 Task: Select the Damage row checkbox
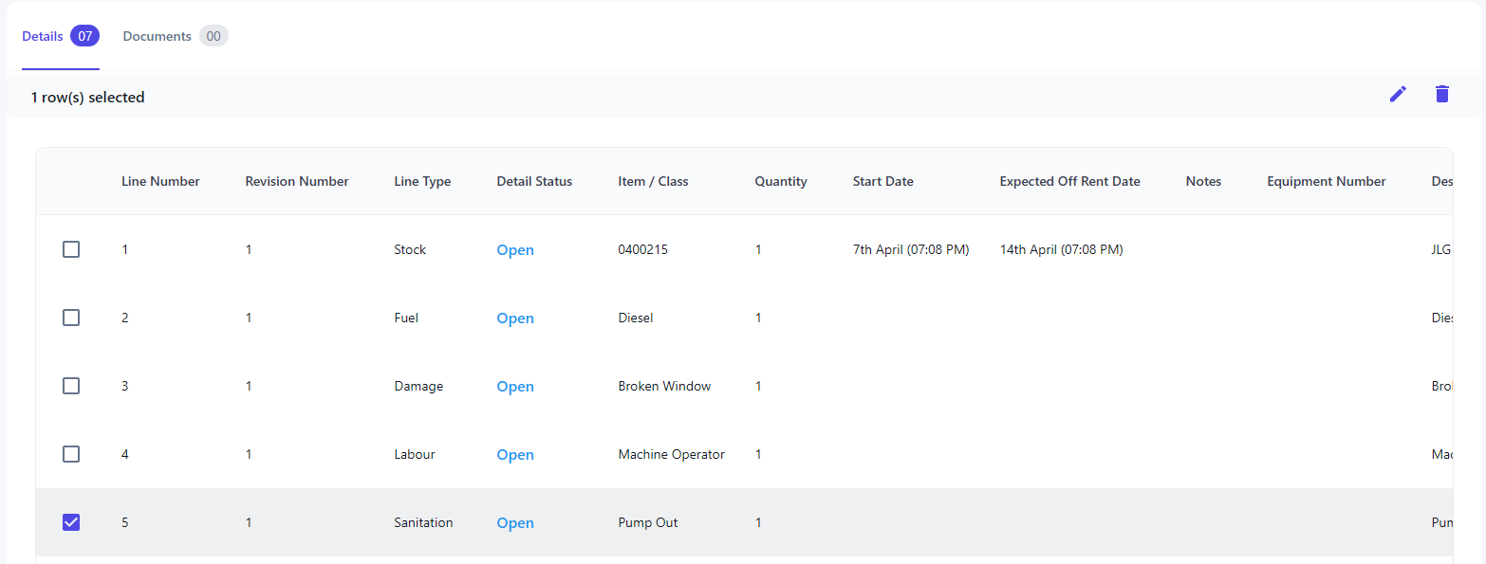click(71, 386)
